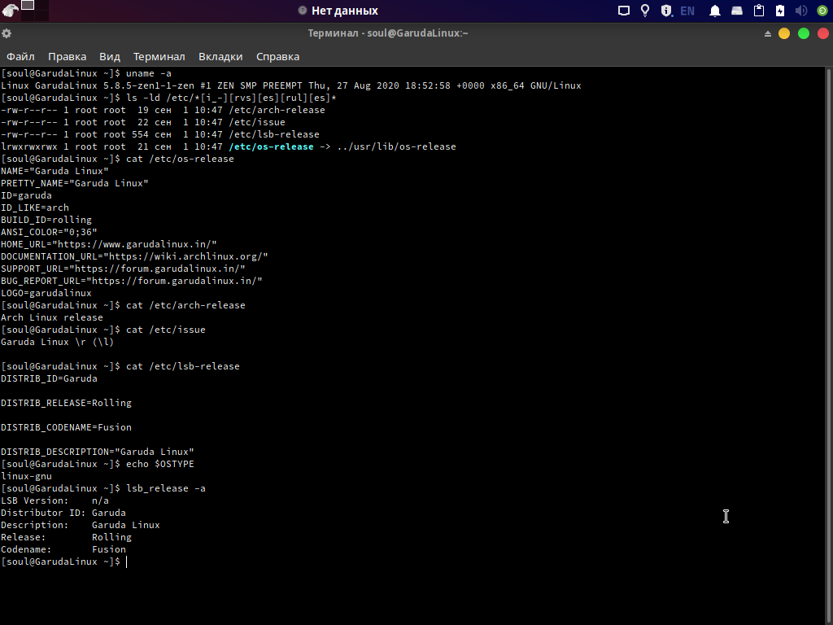
Task: Click the terminal vertical scrollbar
Action: point(829,345)
